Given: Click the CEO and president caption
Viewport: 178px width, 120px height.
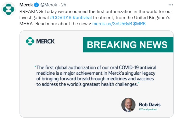Looking at the screenshot, I should [148, 109].
